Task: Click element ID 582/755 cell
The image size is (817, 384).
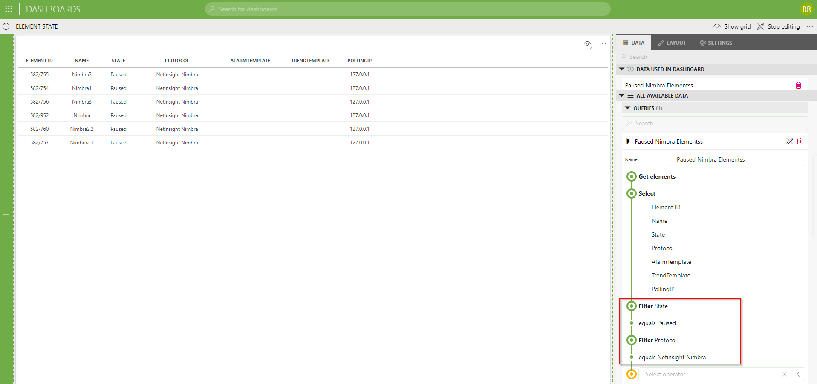Action: click(39, 74)
